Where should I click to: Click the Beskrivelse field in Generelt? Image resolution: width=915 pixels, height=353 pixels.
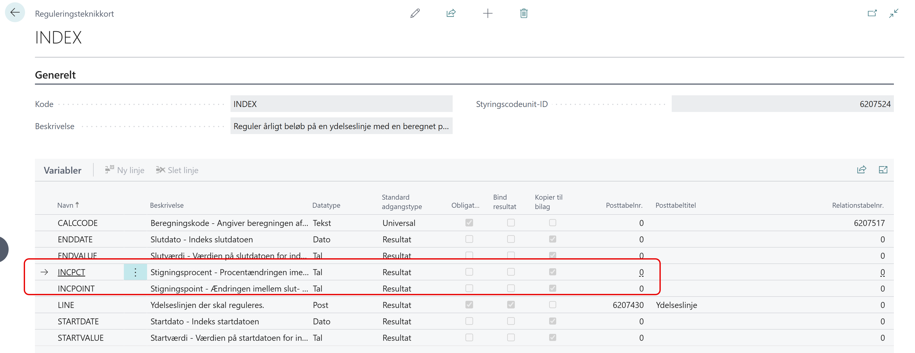341,126
